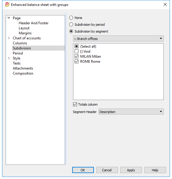The width and height of the screenshot is (172, 179).
Task: Expand the Chart of accounts node
Action: (9, 38)
